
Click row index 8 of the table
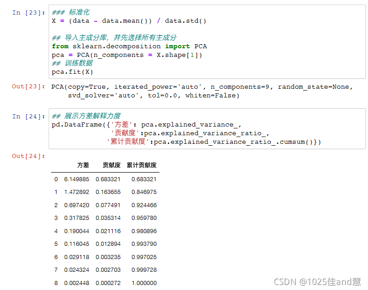click(56, 283)
